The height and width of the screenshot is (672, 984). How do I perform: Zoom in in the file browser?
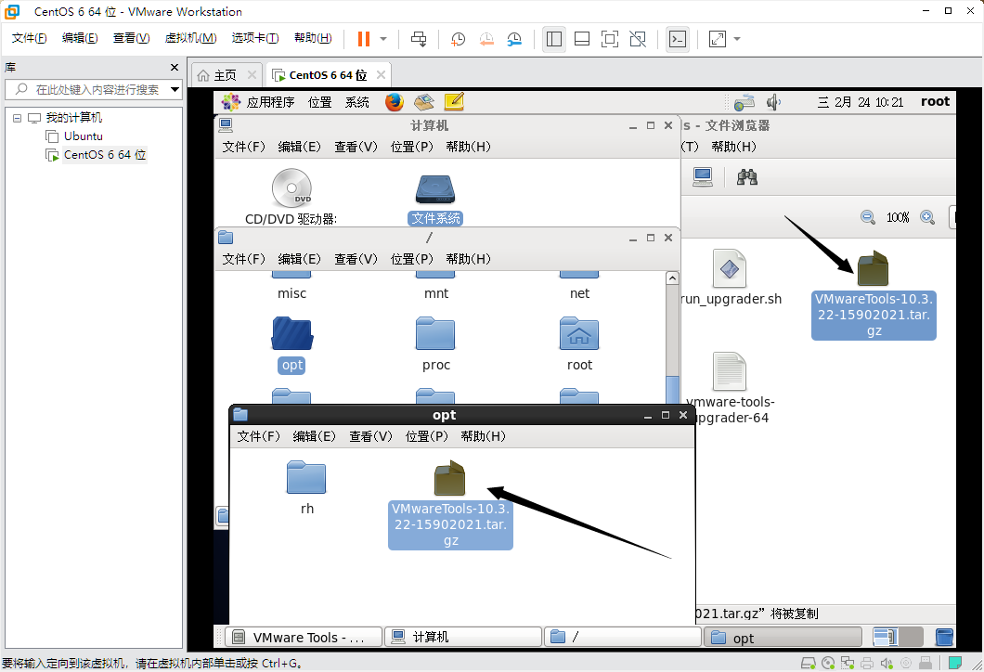click(x=927, y=218)
